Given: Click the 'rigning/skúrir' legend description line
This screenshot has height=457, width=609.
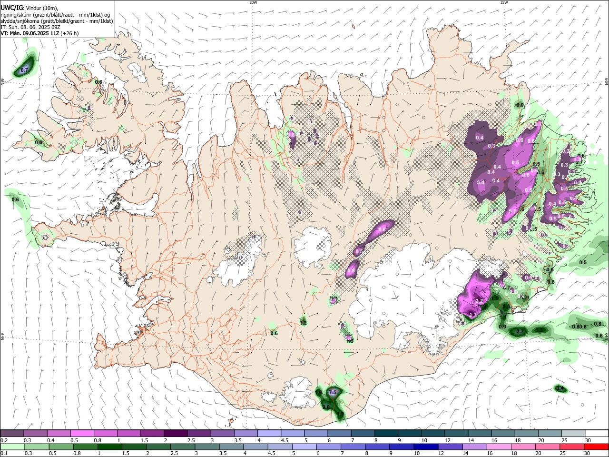Looking at the screenshot, I should point(56,14).
